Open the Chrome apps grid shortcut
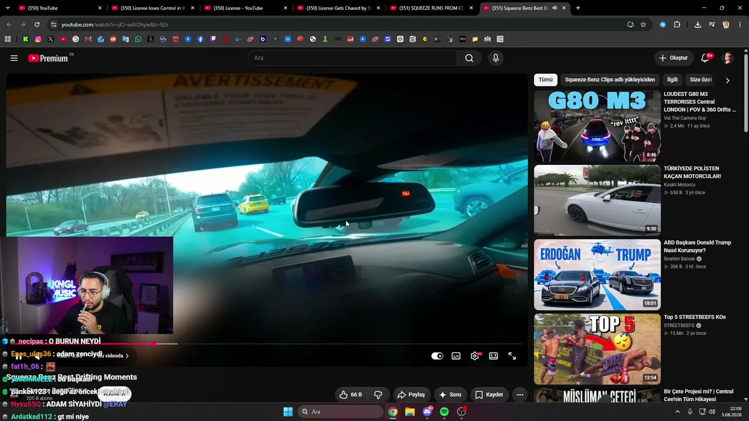 pos(8,39)
